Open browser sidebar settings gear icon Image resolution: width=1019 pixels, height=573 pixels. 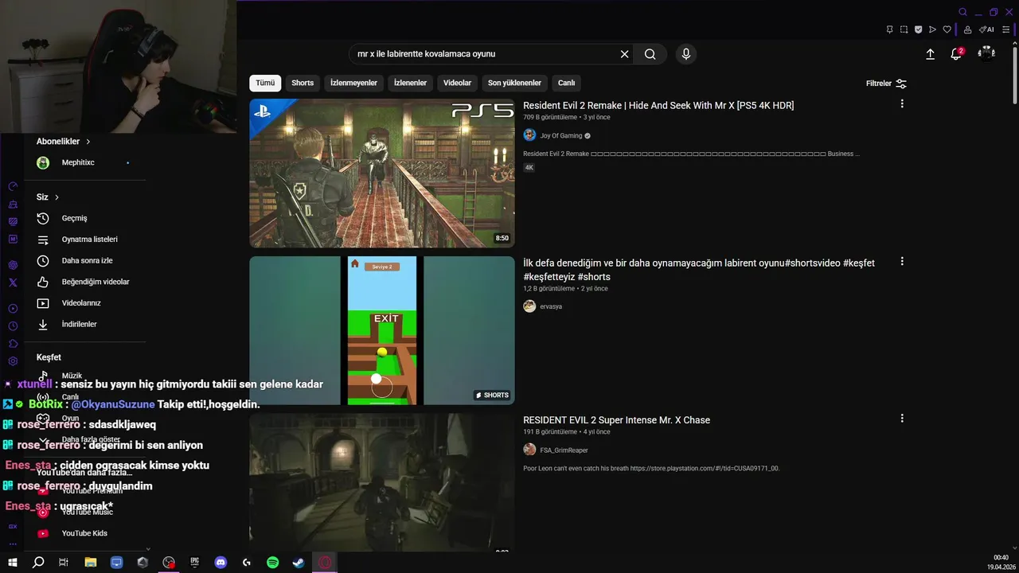[x=13, y=361]
